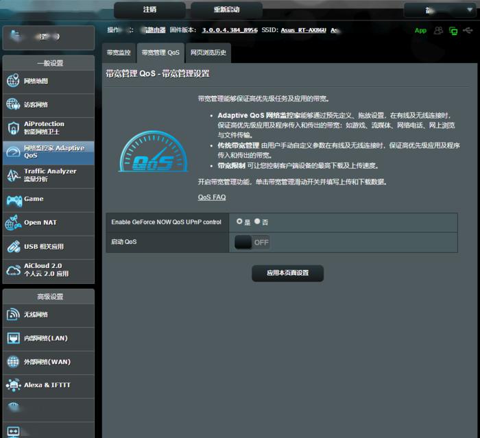Click the 应用本页面设置 apply button
Viewport: 480px width, 438px height.
(287, 273)
